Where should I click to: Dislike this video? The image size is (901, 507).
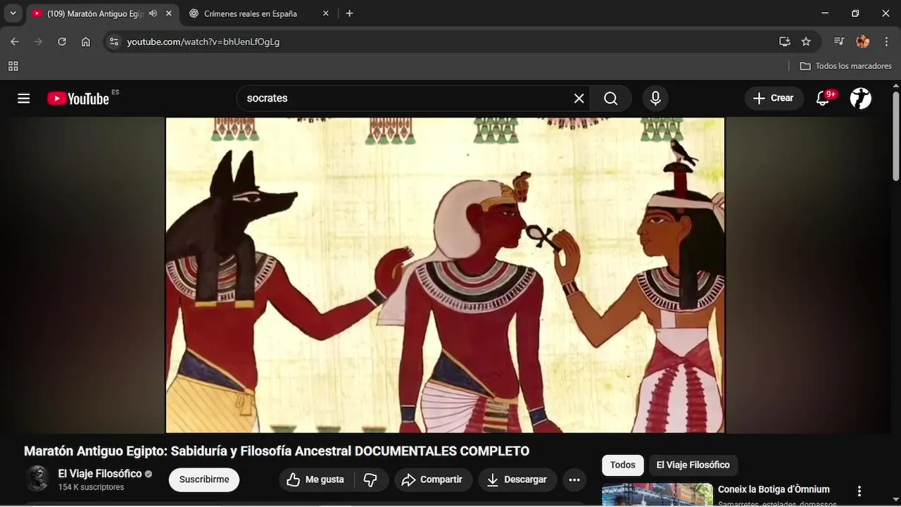coord(370,480)
